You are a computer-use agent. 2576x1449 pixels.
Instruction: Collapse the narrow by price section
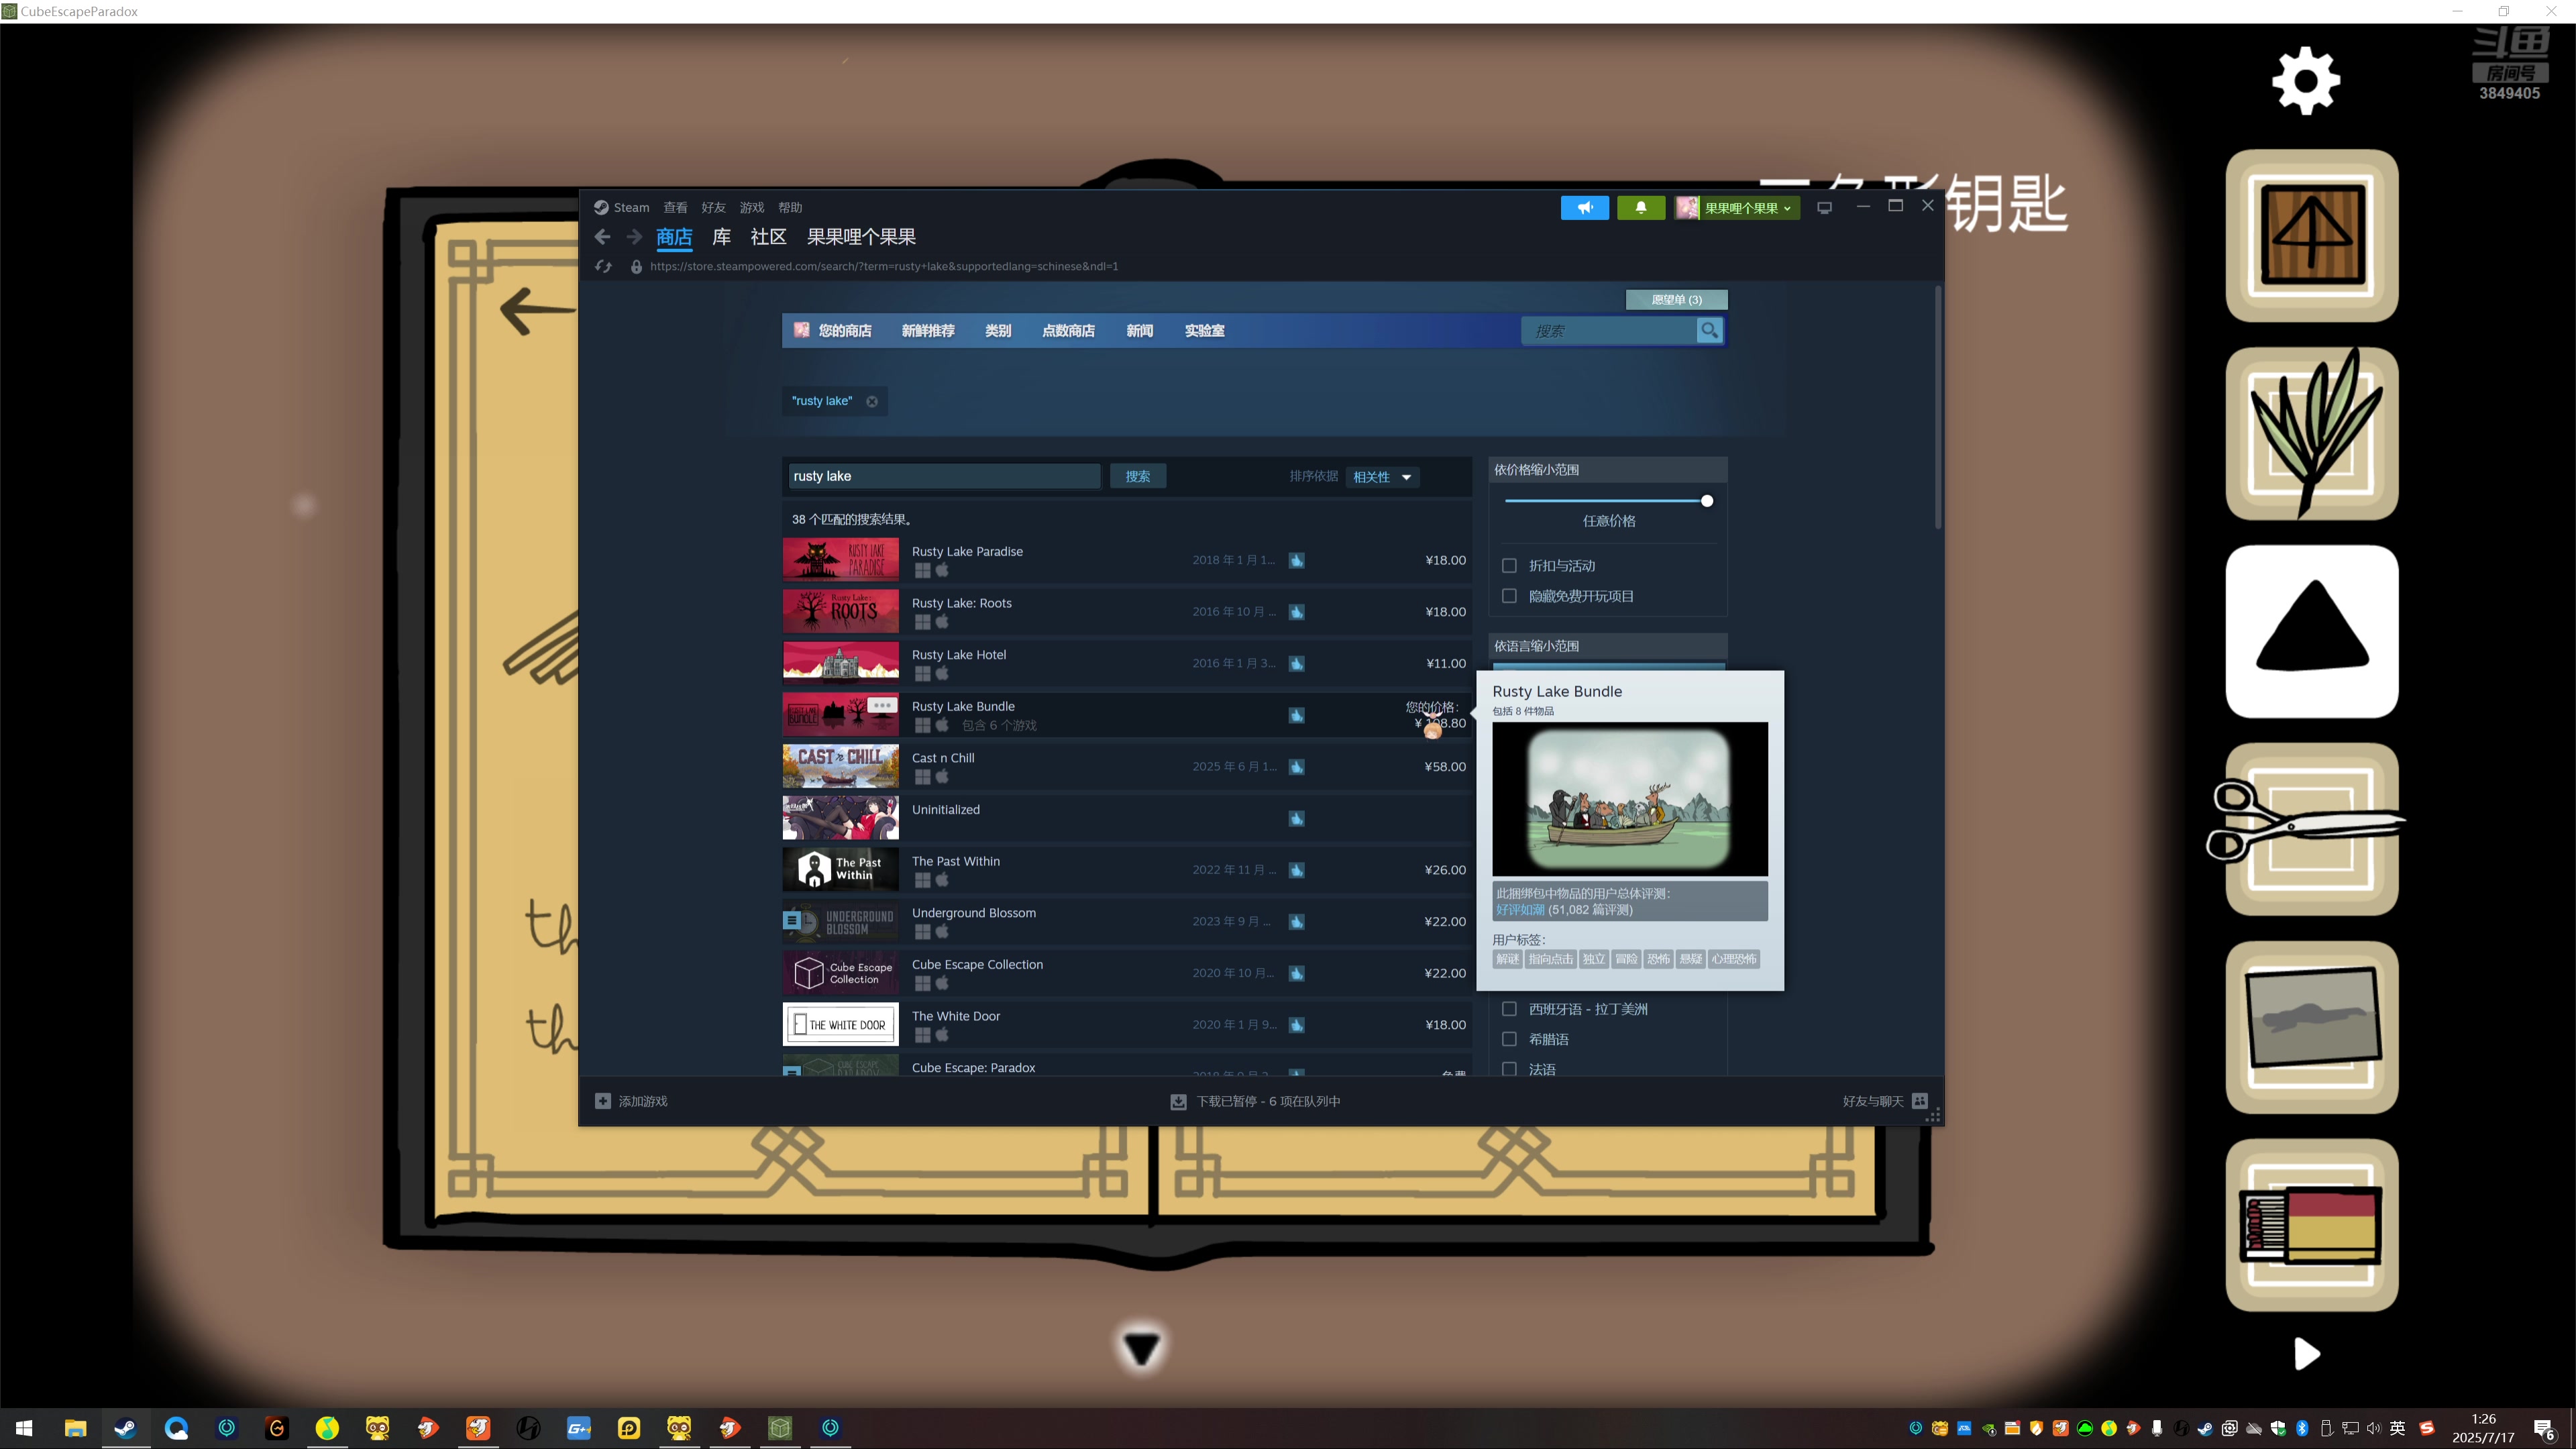[1607, 469]
